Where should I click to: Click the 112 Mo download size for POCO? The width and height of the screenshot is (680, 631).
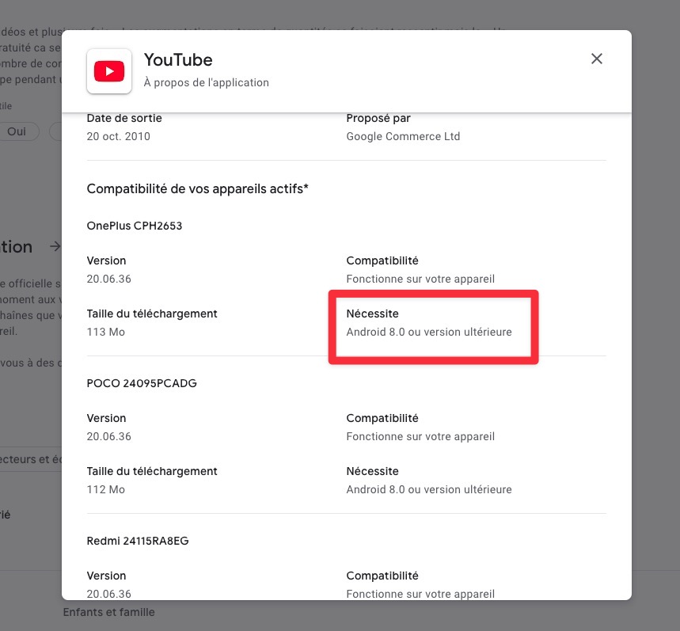click(x=106, y=489)
